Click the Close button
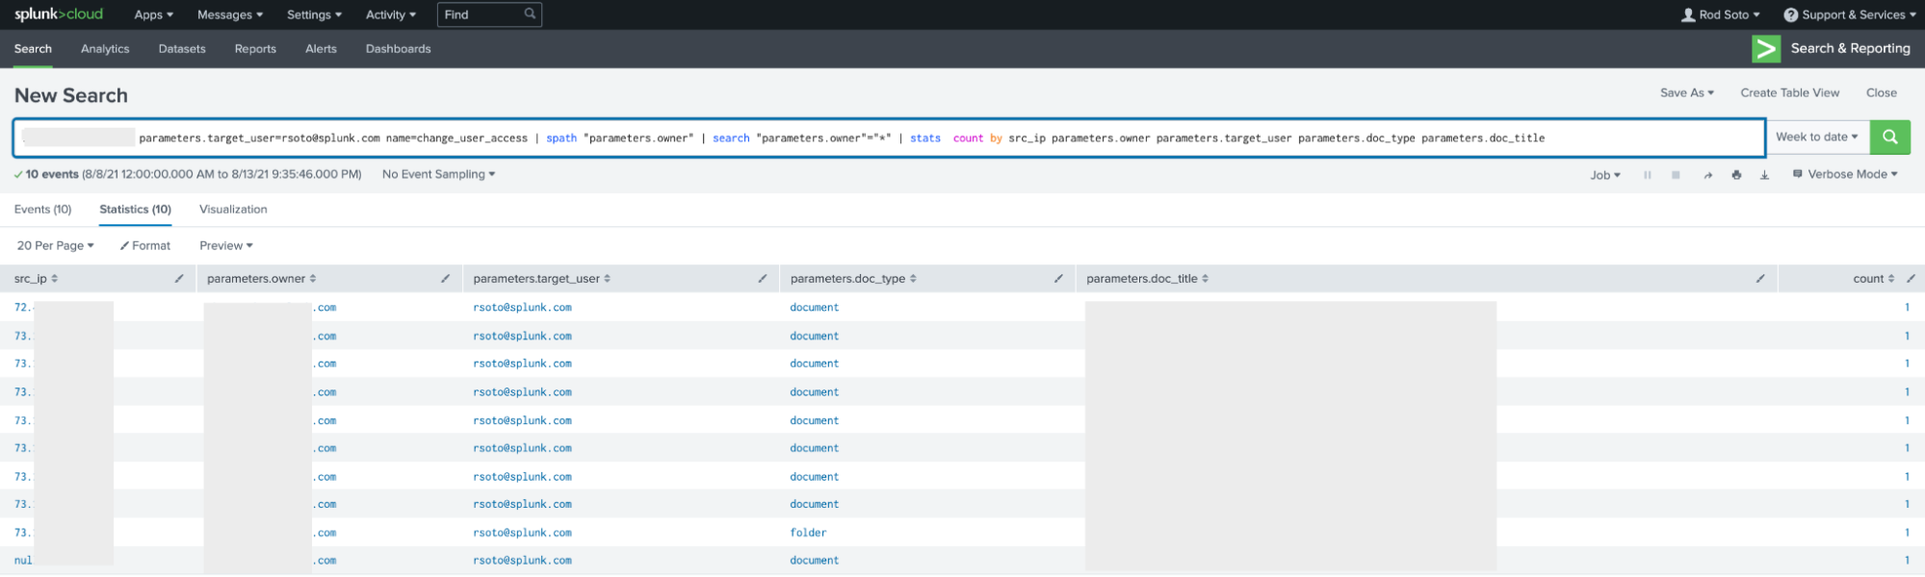The width and height of the screenshot is (1925, 577). click(x=1881, y=93)
